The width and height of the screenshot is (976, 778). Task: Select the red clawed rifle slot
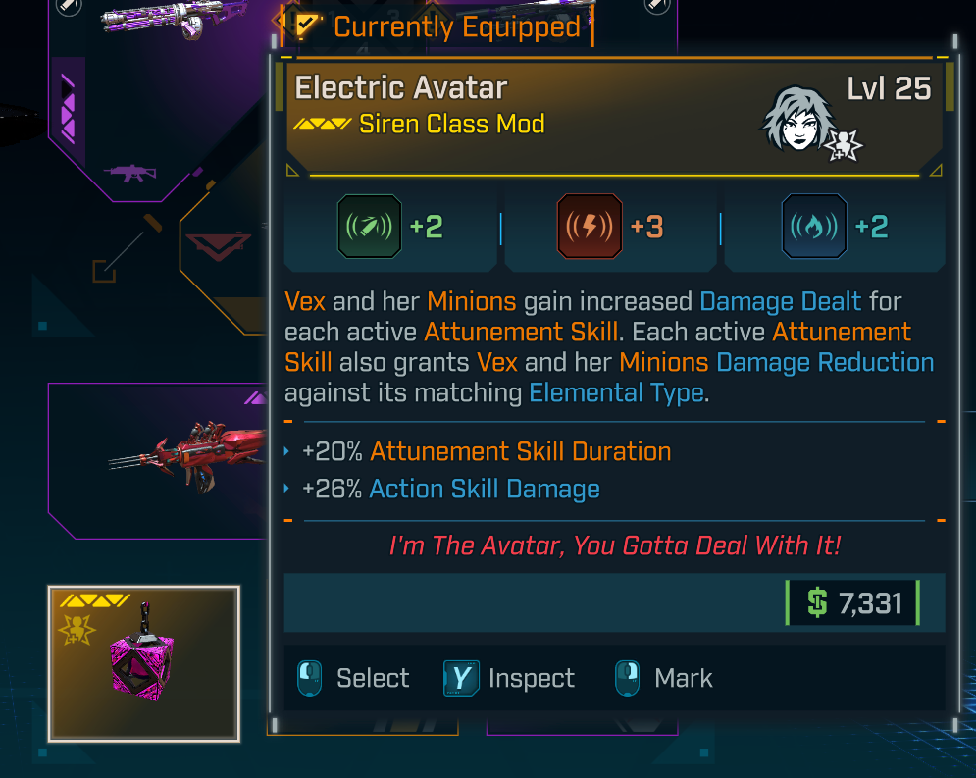point(159,460)
